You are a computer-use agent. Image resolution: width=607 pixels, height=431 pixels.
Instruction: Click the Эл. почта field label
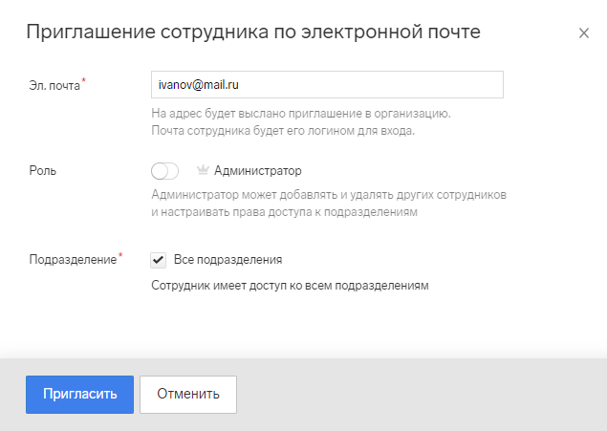click(x=54, y=85)
